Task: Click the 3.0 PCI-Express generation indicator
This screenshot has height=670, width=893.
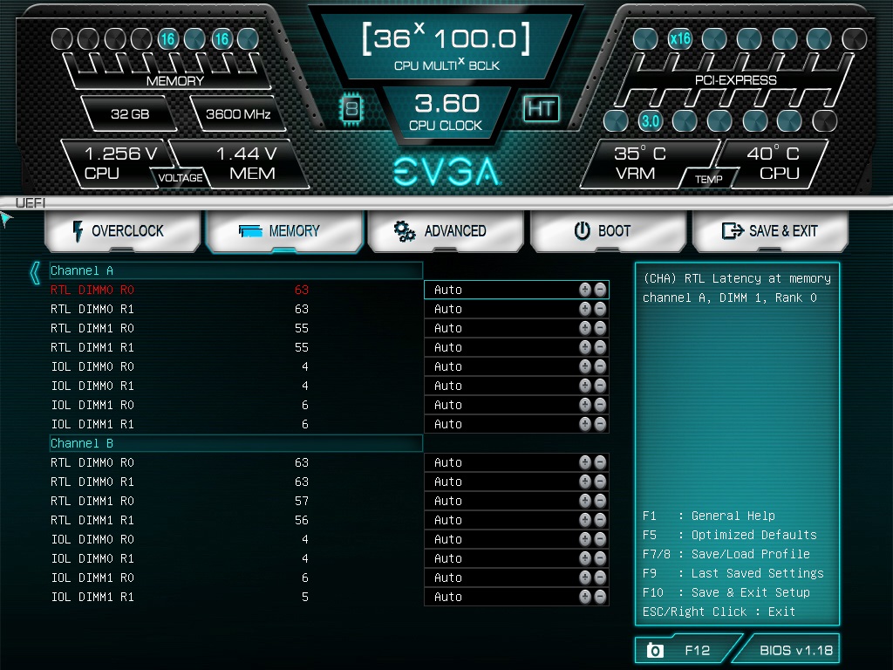Action: click(x=650, y=120)
